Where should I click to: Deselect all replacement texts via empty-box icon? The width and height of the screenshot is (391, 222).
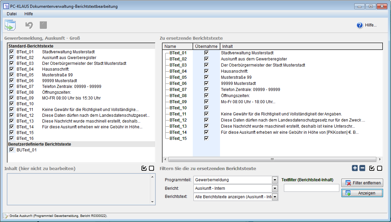tap(379, 168)
